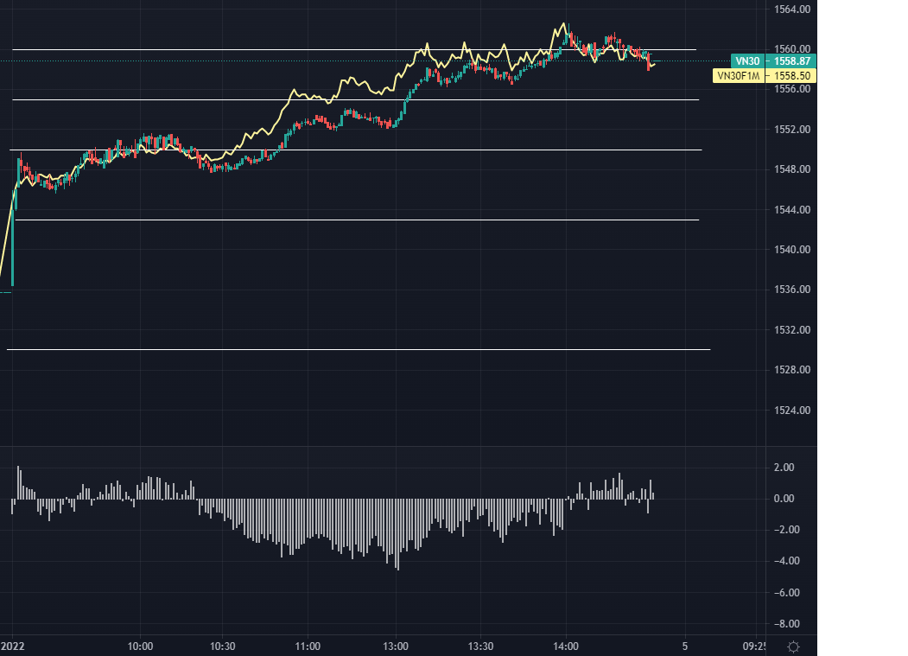The width and height of the screenshot is (908, 656).
Task: Select the horizontal line near 1555 level
Action: point(173,100)
